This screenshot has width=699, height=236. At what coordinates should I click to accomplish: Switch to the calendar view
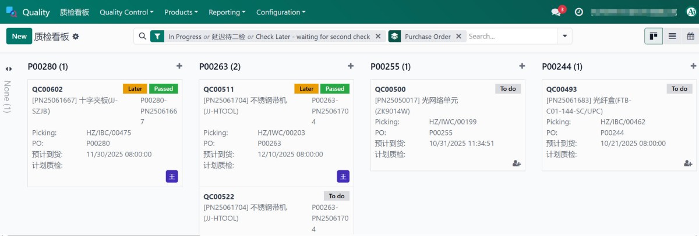(690, 36)
